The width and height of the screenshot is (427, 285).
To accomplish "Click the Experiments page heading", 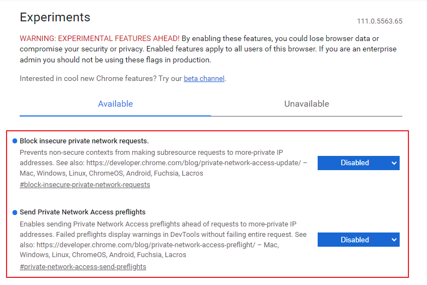I will tap(55, 17).
